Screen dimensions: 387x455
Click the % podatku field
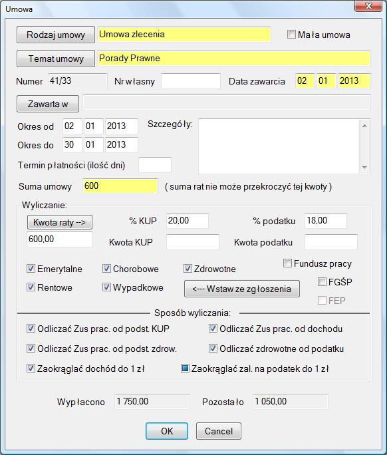326,221
